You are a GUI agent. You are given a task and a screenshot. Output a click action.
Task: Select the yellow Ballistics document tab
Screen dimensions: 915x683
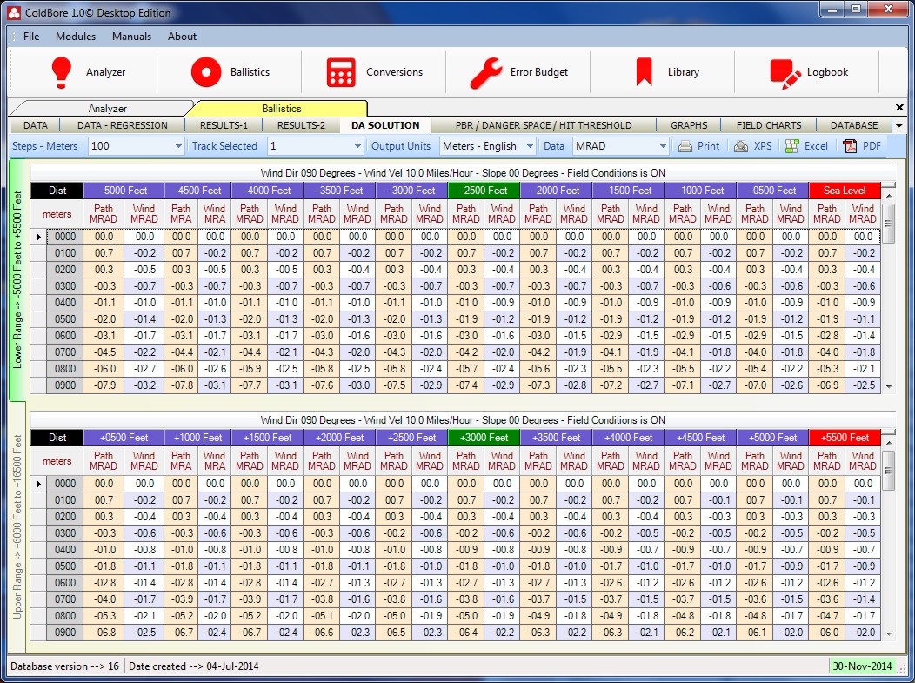(x=281, y=109)
